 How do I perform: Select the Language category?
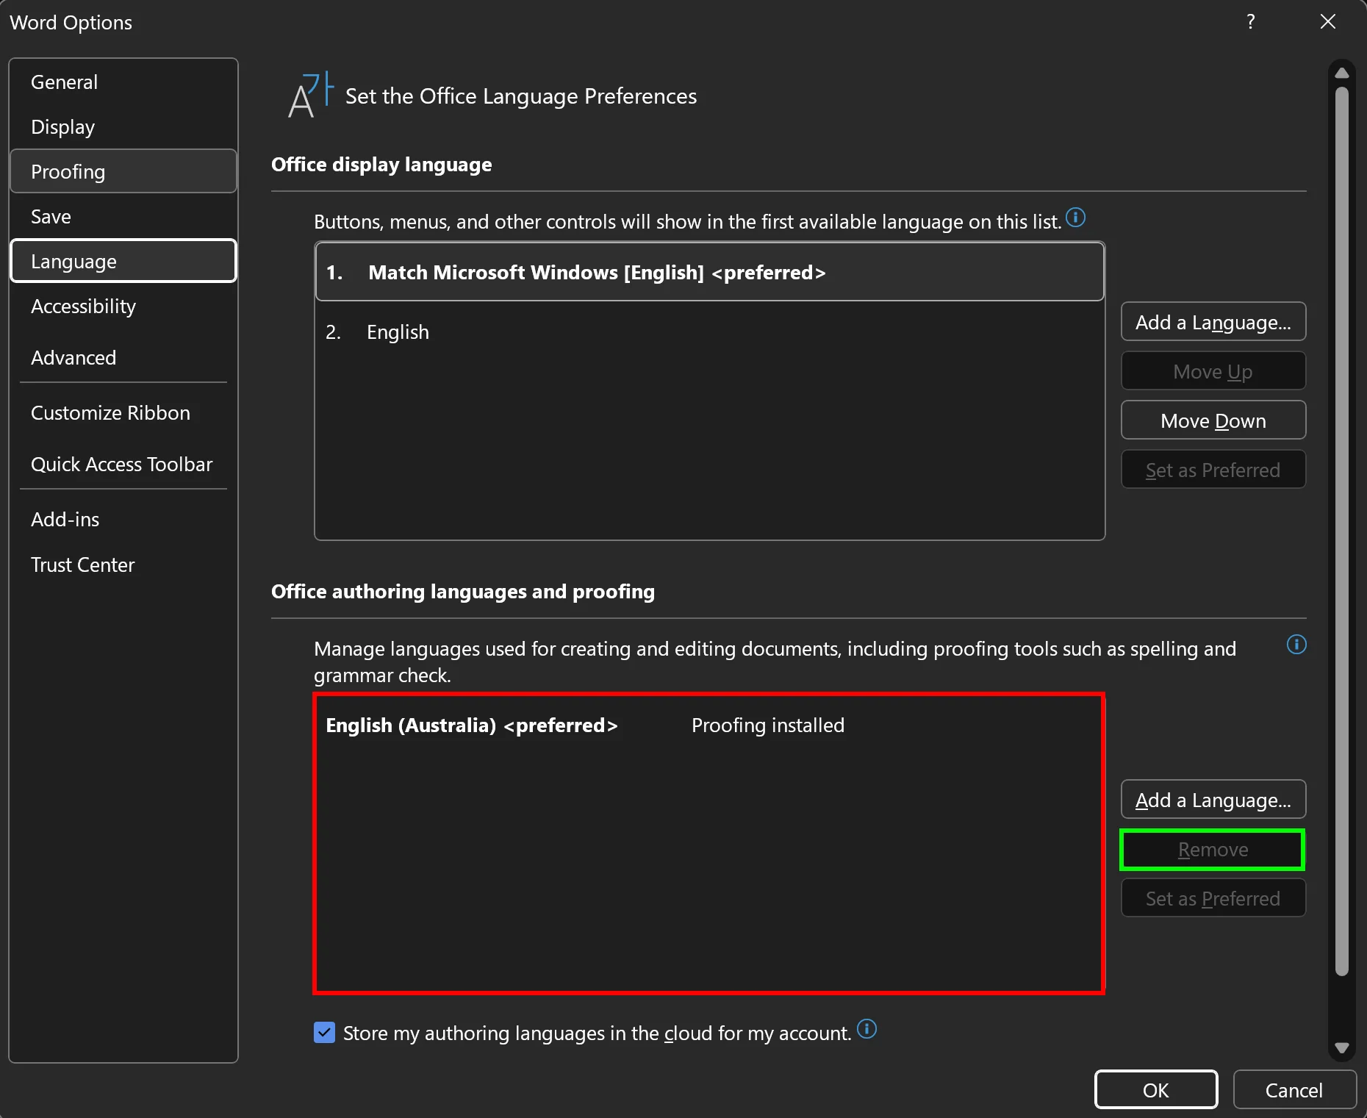[123, 261]
